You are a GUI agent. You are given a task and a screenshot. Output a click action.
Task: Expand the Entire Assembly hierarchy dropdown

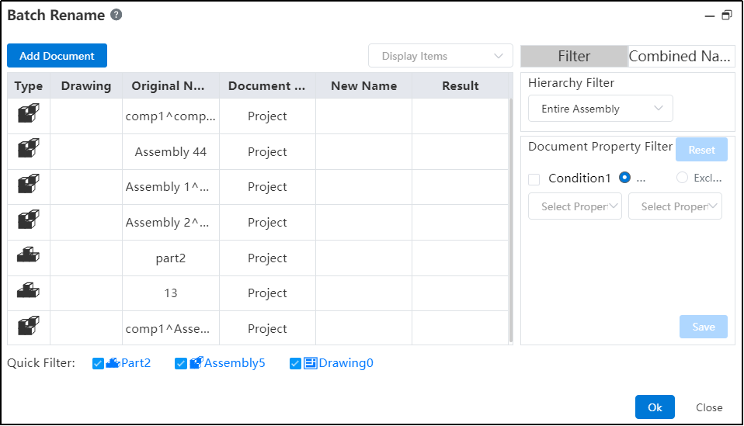point(600,109)
